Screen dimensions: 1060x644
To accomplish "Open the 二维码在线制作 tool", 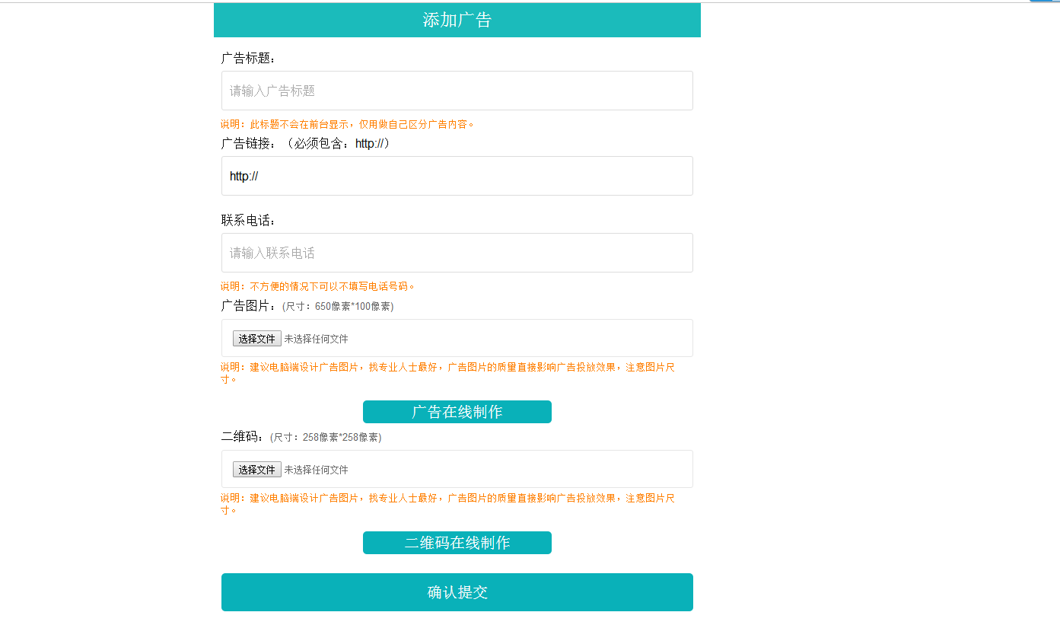I will tap(457, 543).
